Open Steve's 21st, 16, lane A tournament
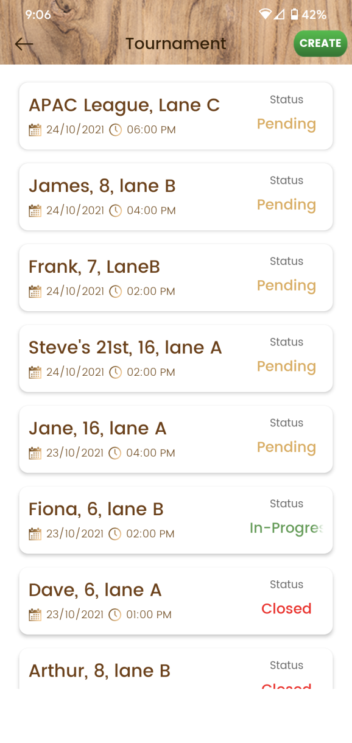Viewport: 352px width, 743px height. point(176,358)
